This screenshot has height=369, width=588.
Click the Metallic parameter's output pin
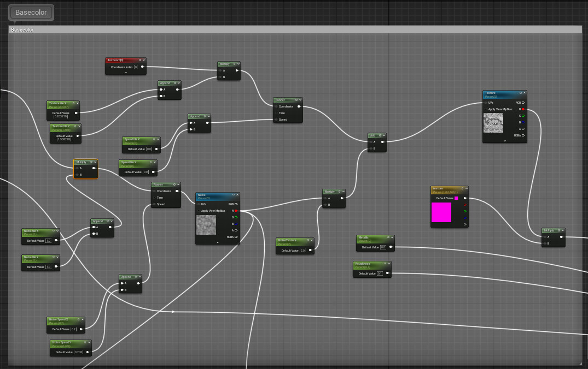click(391, 247)
